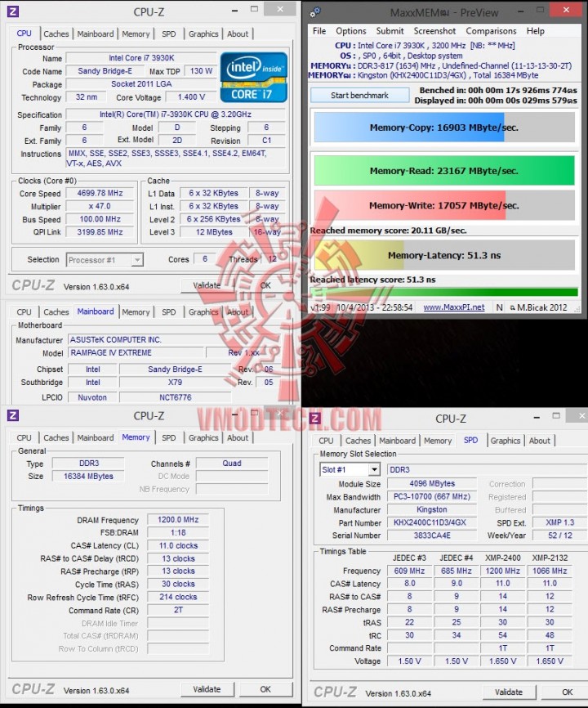Select About tab in the SPD CPU-Z window
The height and width of the screenshot is (708, 588).
[540, 441]
